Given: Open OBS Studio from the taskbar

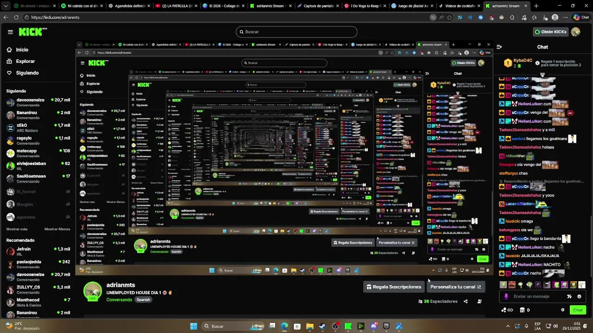Looking at the screenshot, I should (335, 326).
